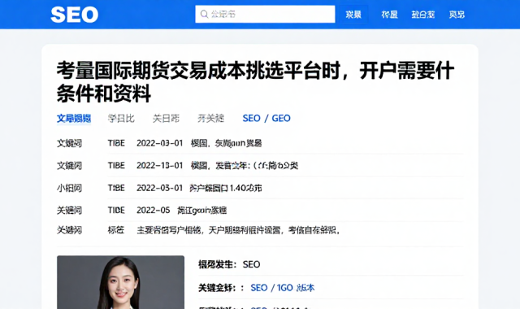Click the article title heading
The image size is (520, 309).
coord(254,81)
